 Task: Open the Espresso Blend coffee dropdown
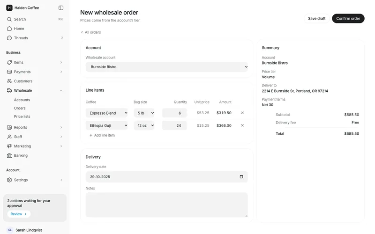tap(107, 113)
